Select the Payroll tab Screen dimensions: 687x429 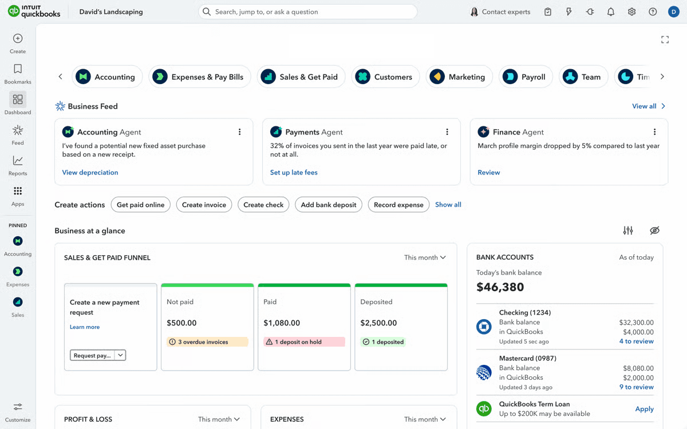(526, 77)
